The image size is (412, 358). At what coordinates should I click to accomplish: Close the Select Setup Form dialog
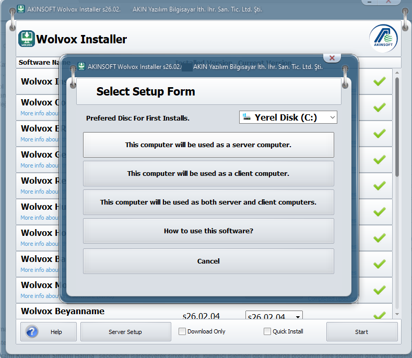tap(332, 58)
